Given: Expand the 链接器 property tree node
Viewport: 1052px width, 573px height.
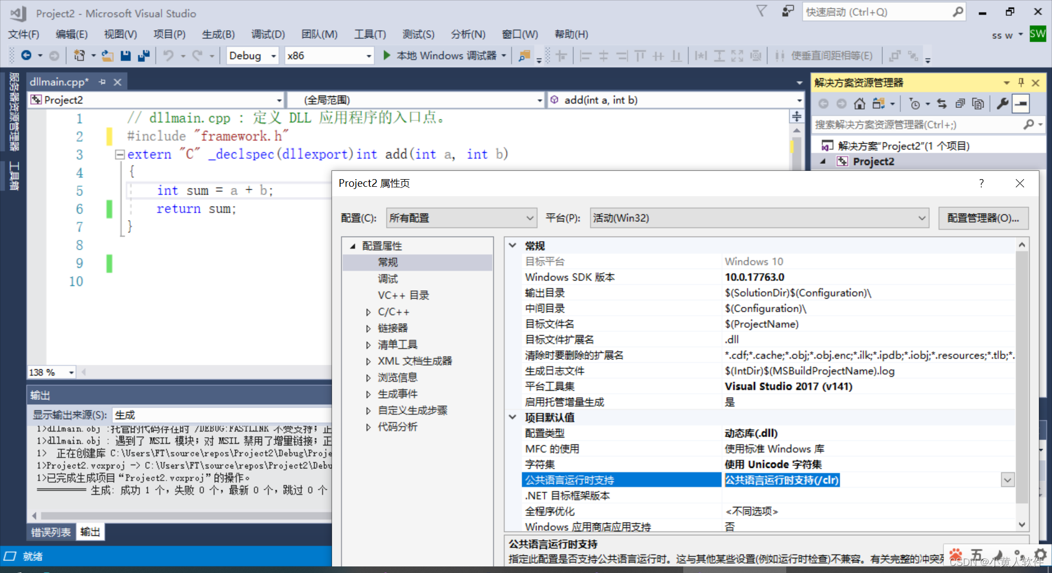Looking at the screenshot, I should [368, 329].
